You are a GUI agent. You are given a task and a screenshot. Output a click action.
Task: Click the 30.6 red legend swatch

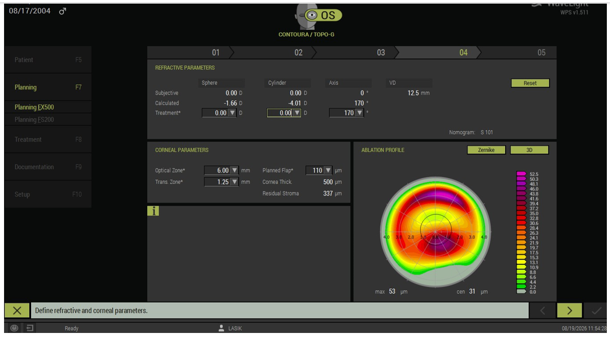tap(521, 223)
